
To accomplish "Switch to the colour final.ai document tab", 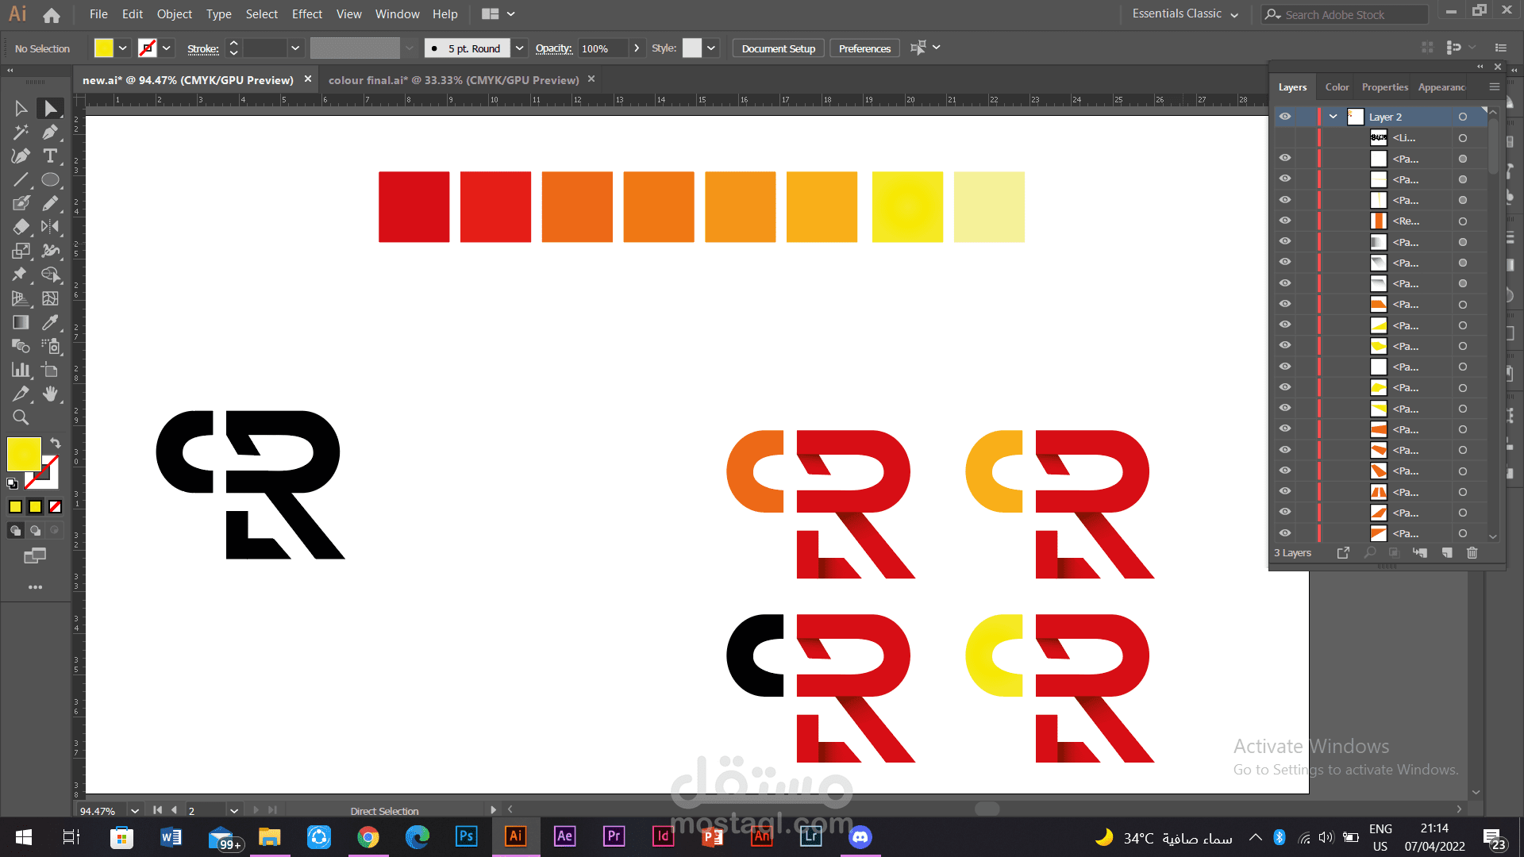I will tap(453, 80).
